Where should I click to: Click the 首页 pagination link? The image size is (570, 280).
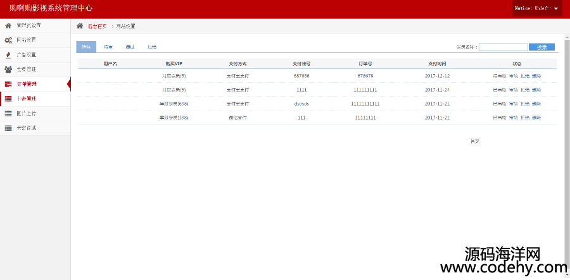point(474,142)
